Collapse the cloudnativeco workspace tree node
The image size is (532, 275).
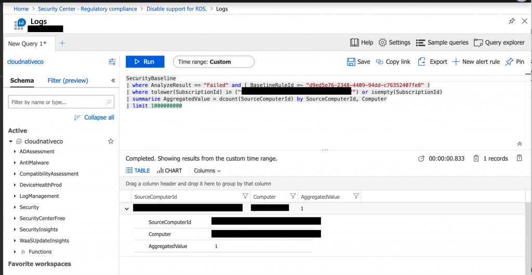point(10,141)
